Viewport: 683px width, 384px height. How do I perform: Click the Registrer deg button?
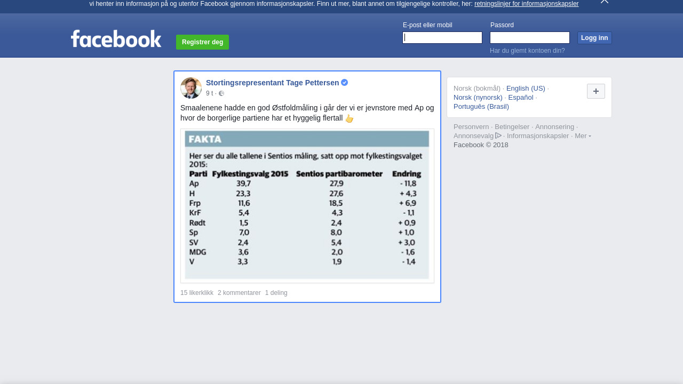point(202,42)
